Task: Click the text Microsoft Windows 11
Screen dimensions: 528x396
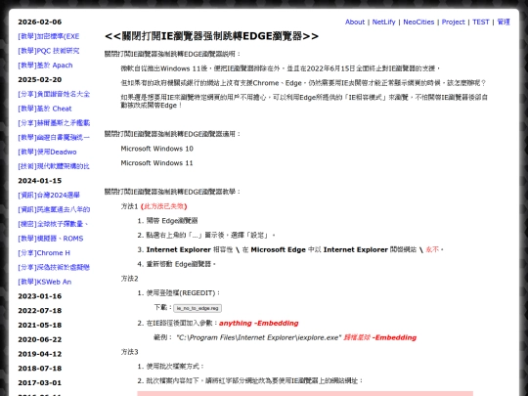Action: click(156, 163)
